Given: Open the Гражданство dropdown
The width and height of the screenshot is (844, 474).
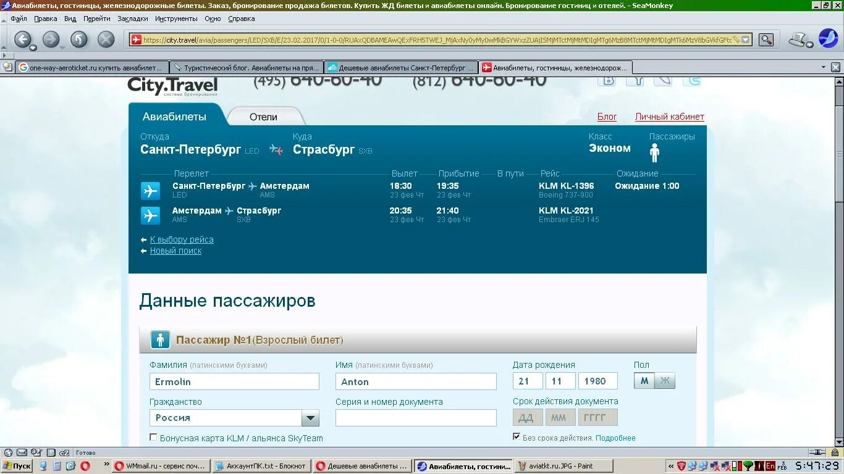Looking at the screenshot, I should pos(310,418).
